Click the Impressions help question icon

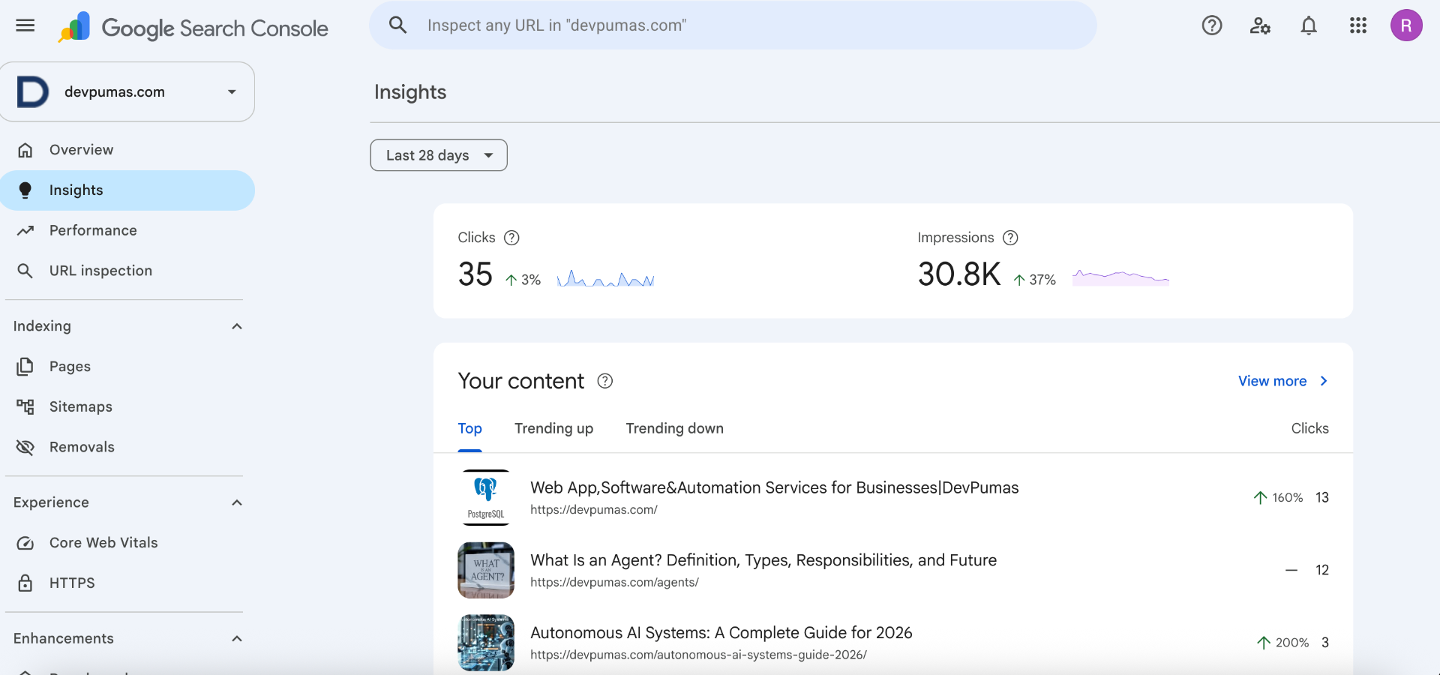1010,238
